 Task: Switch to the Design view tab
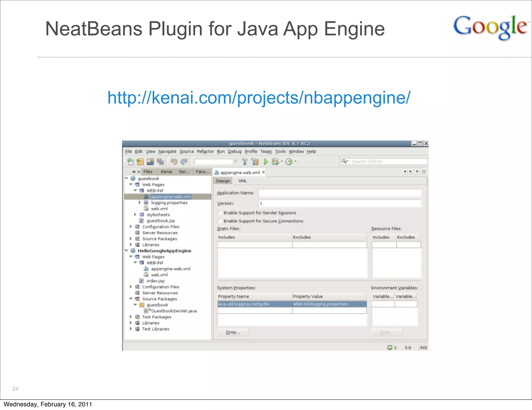tap(223, 181)
